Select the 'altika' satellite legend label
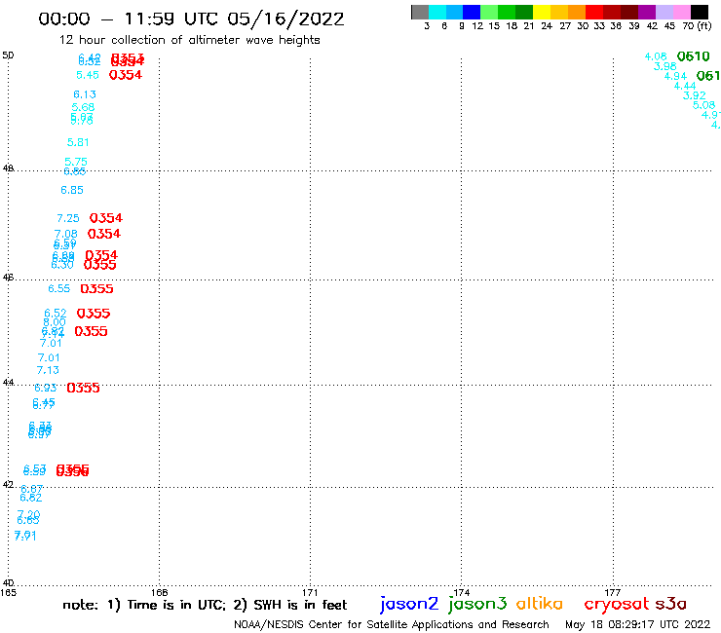Image resolution: width=721 pixels, height=633 pixels. coord(540,603)
